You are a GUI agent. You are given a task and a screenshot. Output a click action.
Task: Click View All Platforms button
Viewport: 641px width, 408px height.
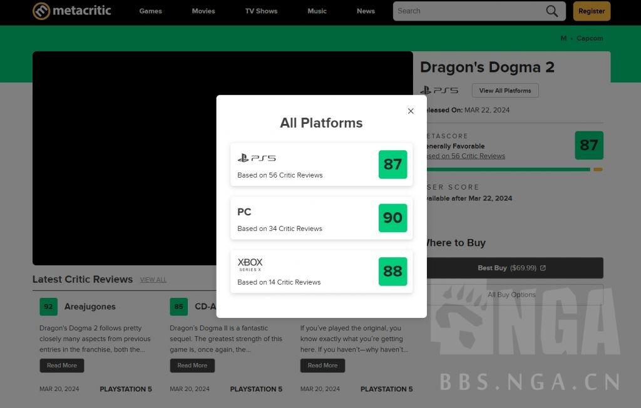[505, 91]
